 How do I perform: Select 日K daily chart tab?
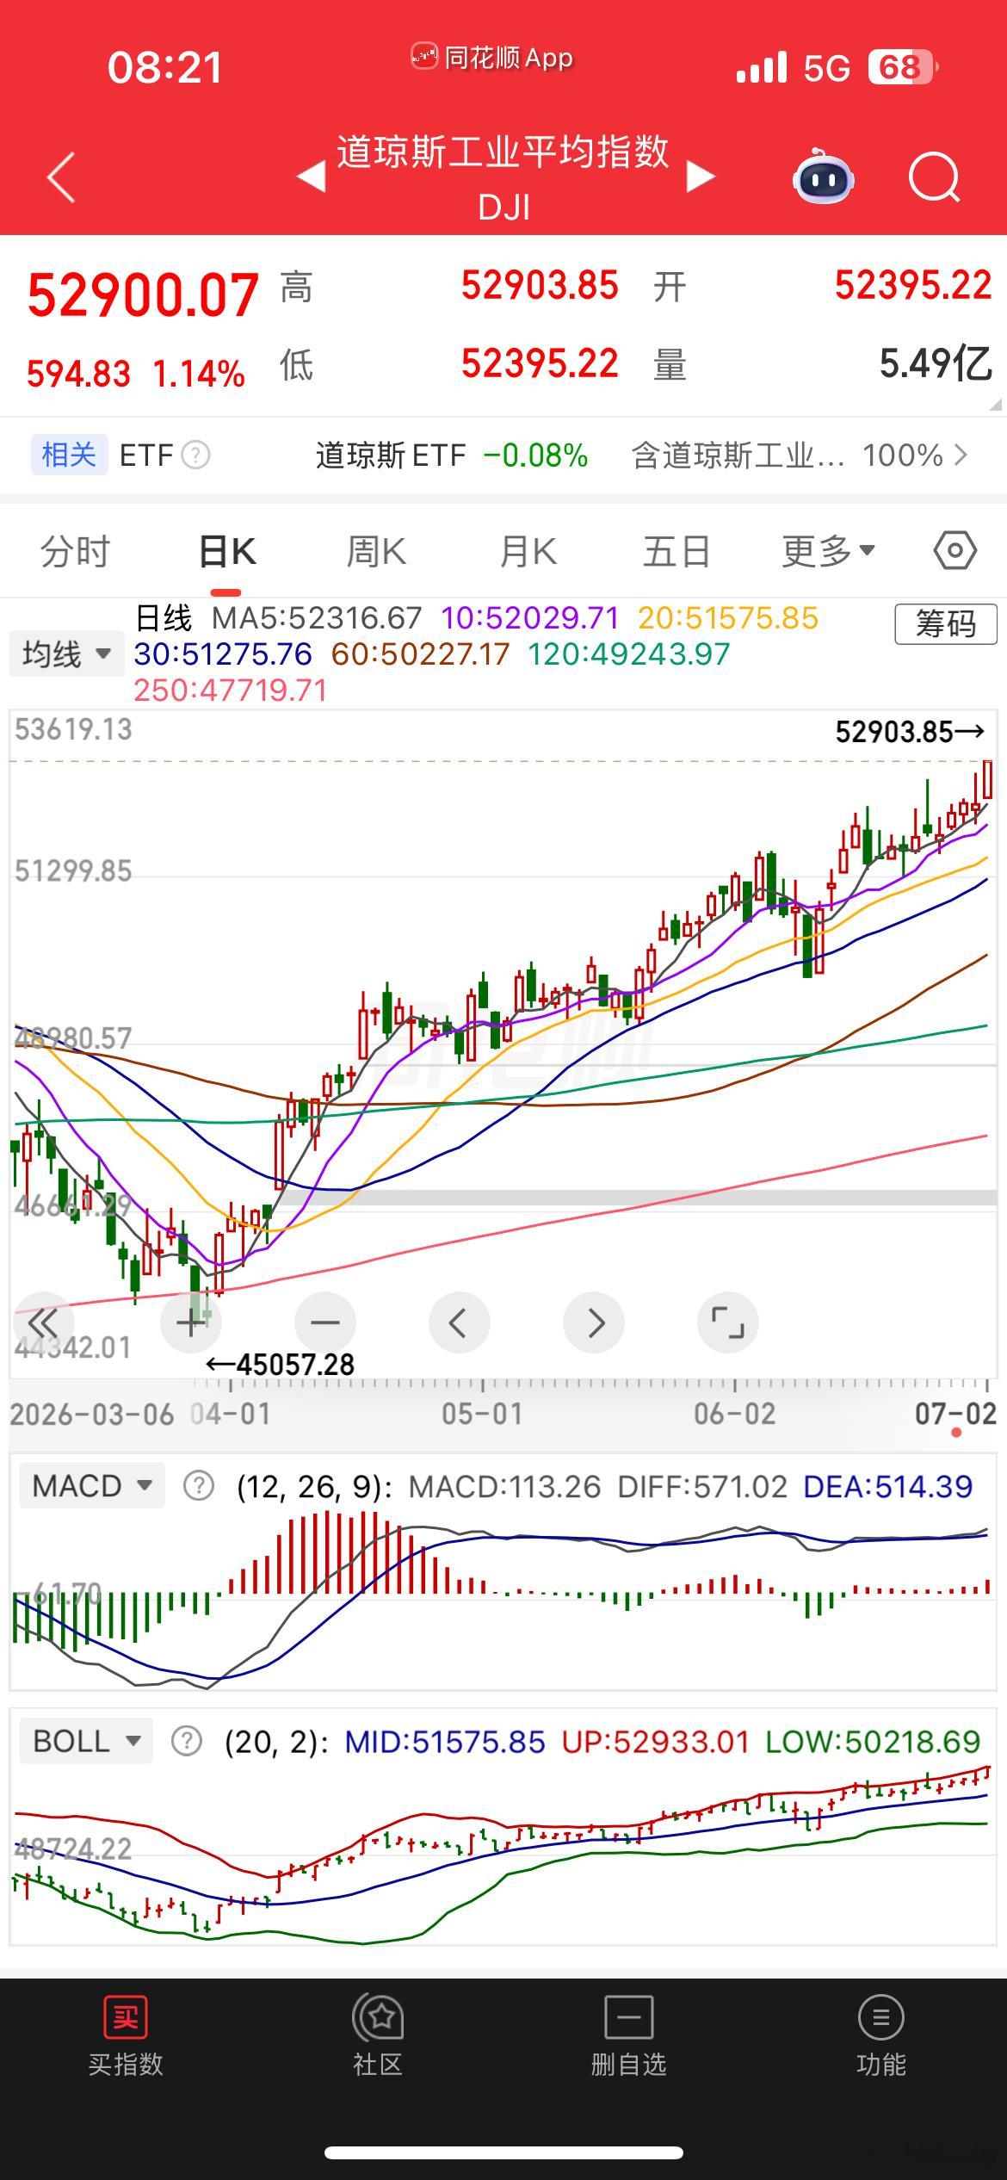click(x=227, y=551)
